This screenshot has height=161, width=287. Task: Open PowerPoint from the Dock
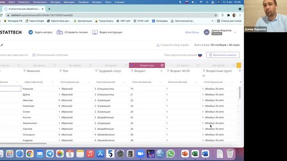tap(185, 154)
